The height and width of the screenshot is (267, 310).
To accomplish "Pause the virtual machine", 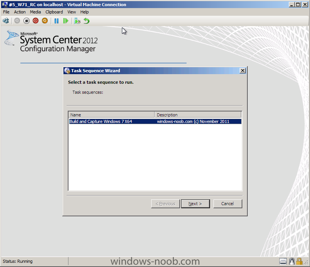I will pos(57,21).
